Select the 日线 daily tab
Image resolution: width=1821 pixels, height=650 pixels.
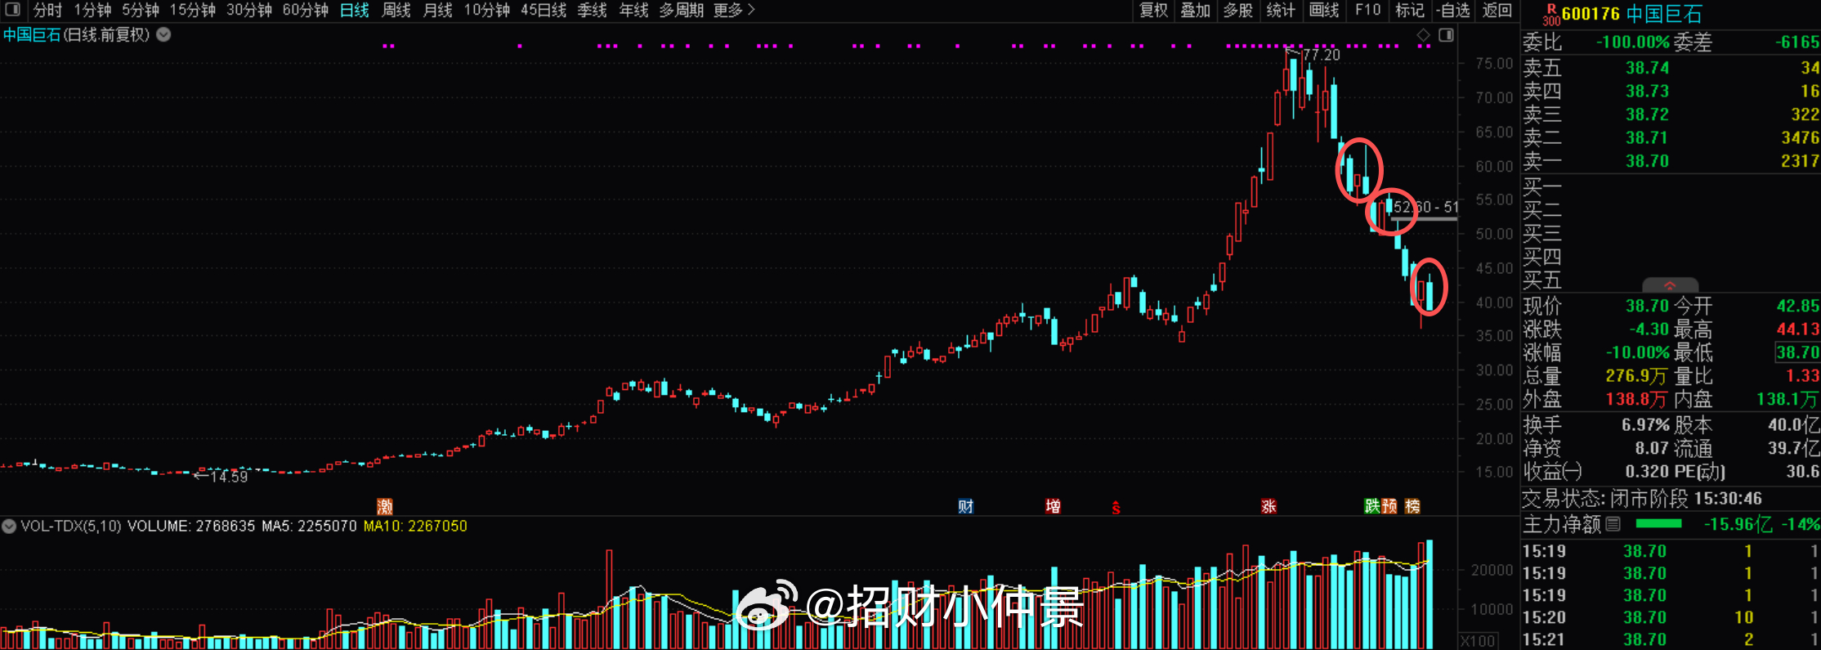point(355,11)
